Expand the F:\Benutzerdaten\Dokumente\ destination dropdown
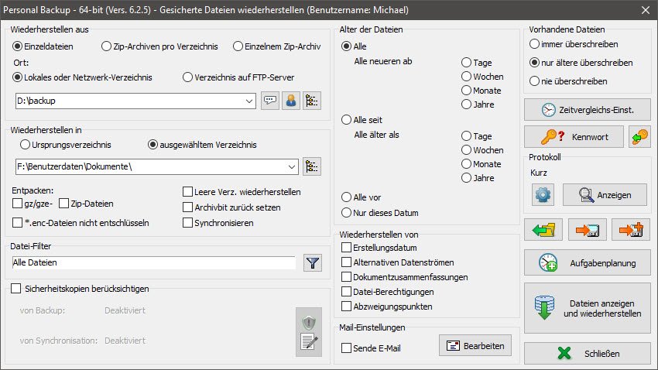 [x=291, y=166]
